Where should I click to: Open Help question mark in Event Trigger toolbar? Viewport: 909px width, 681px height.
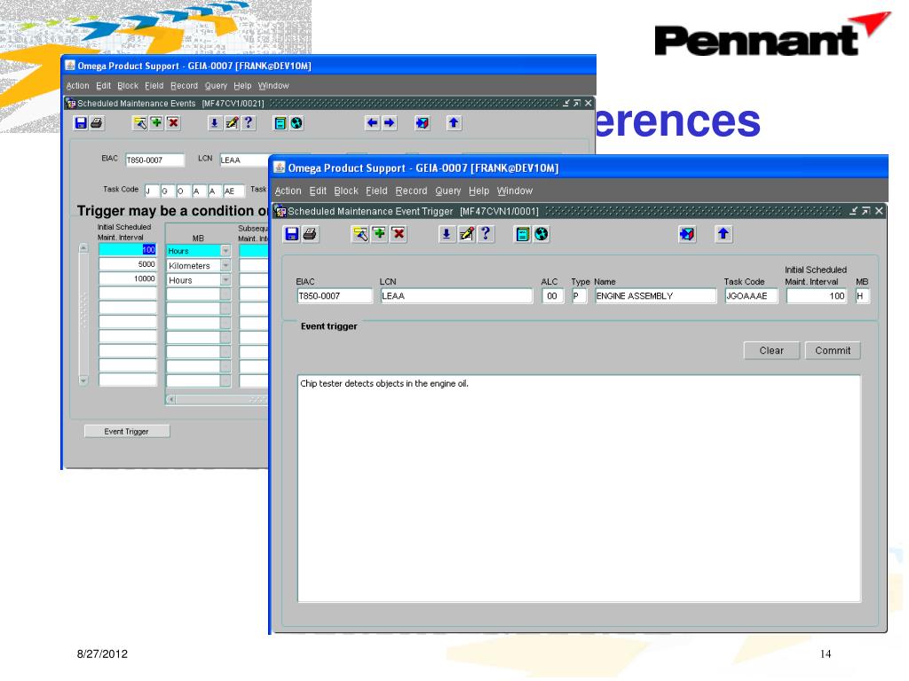point(486,234)
